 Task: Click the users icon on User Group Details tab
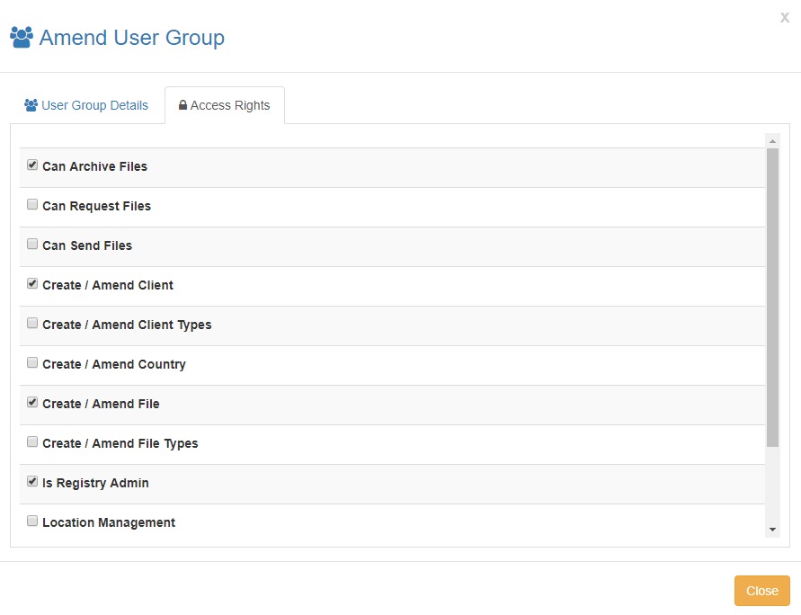tap(31, 105)
